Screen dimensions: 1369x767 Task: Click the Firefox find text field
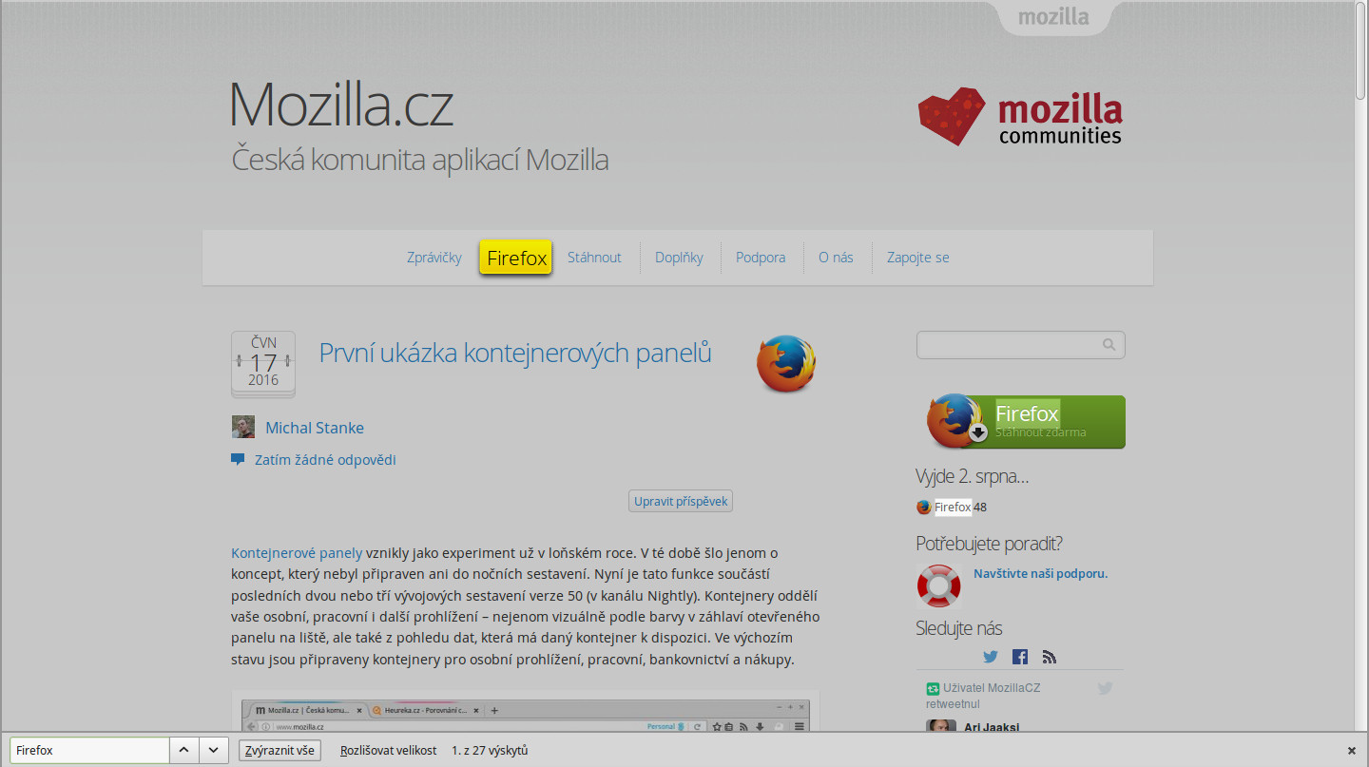click(x=90, y=750)
